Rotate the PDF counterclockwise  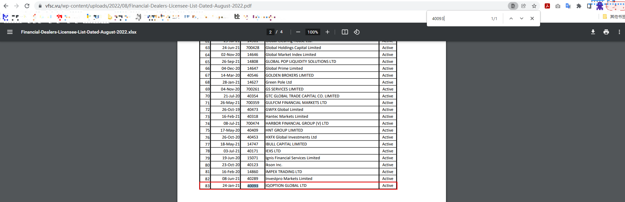(356, 32)
